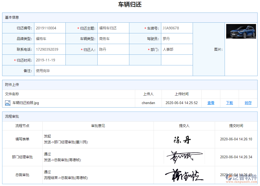Screen dimensions: 260x186
Task: Click the 流程审批 section header
Action: pyautogui.click(x=12, y=116)
